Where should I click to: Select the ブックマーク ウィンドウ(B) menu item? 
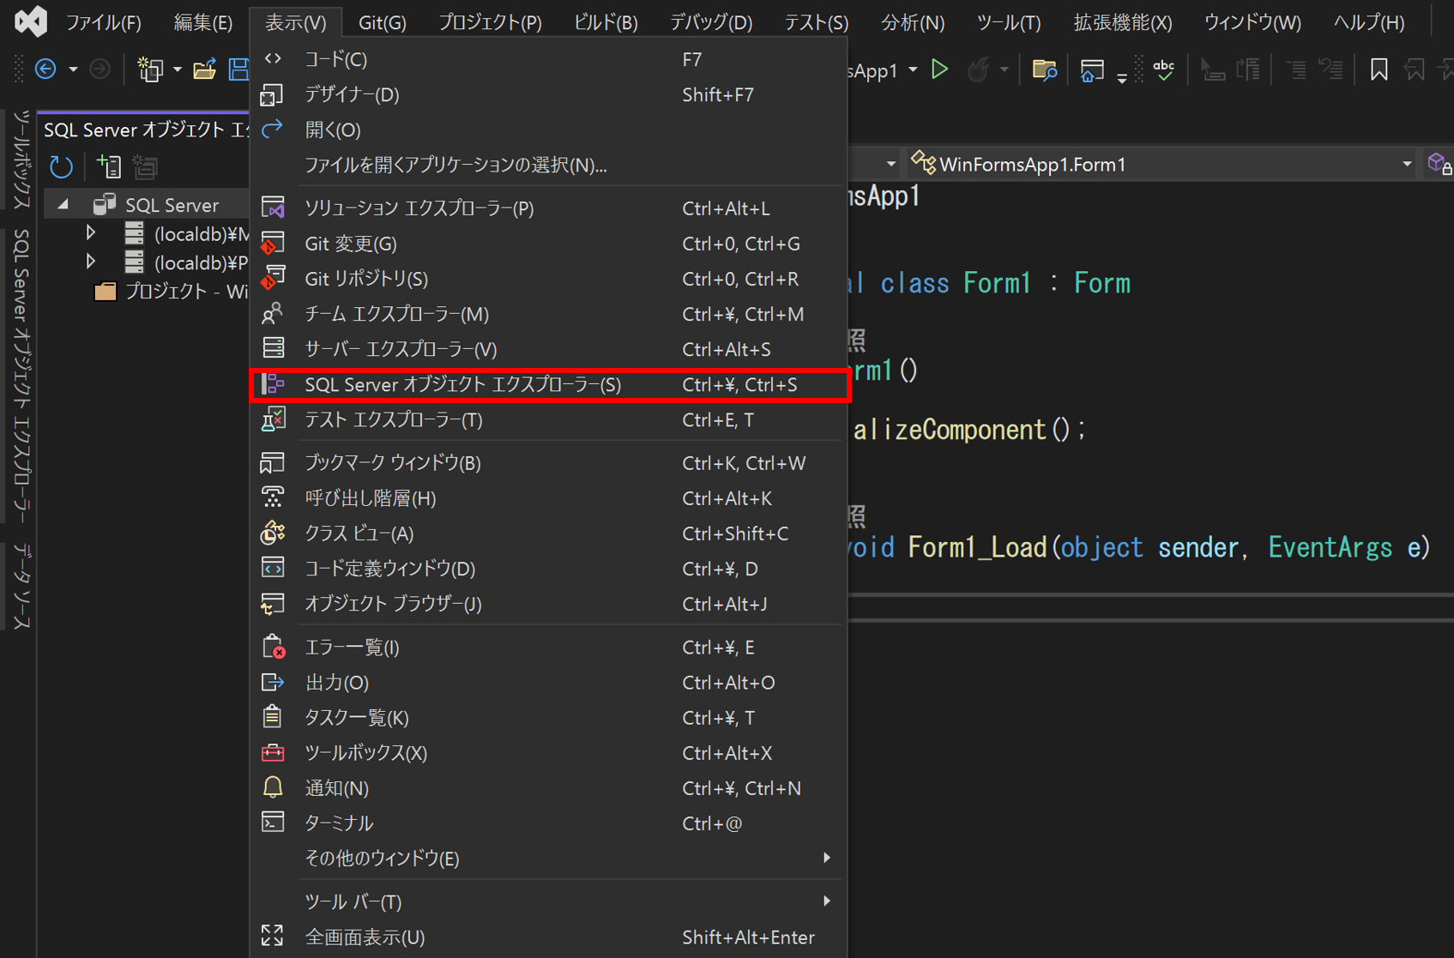(549, 462)
